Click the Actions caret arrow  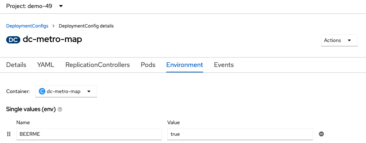pyautogui.click(x=349, y=40)
